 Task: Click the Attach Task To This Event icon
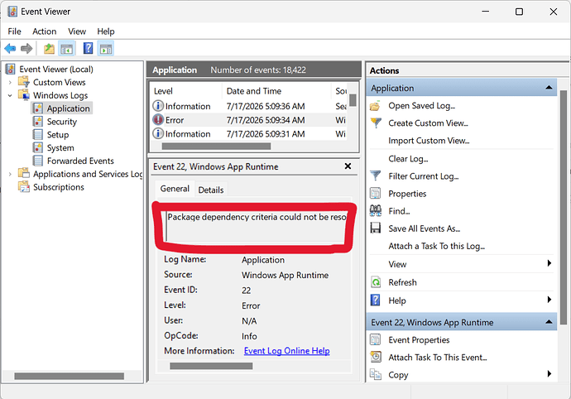tap(376, 357)
